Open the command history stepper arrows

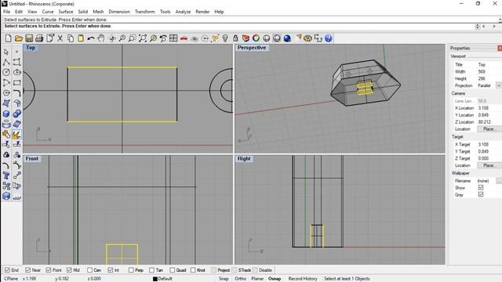478,27
